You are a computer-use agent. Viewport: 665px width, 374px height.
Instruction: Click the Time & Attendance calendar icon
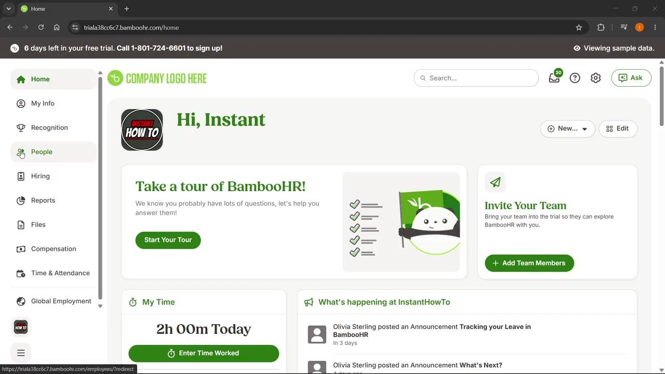point(21,273)
